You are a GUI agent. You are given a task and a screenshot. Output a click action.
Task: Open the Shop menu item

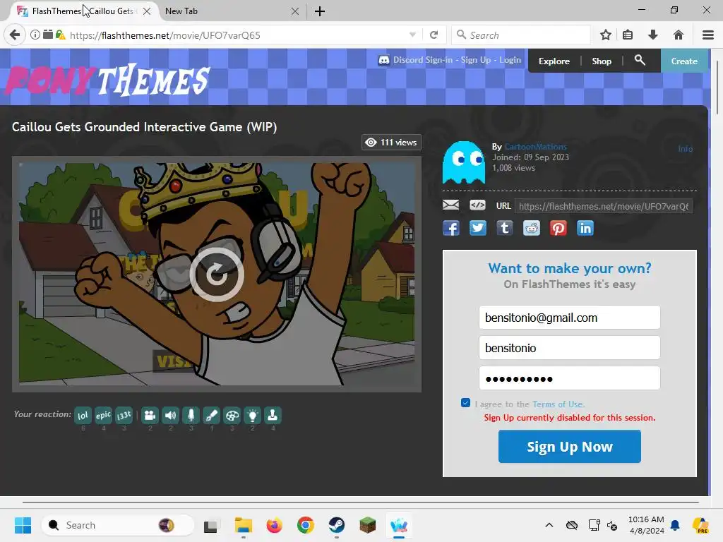(602, 61)
